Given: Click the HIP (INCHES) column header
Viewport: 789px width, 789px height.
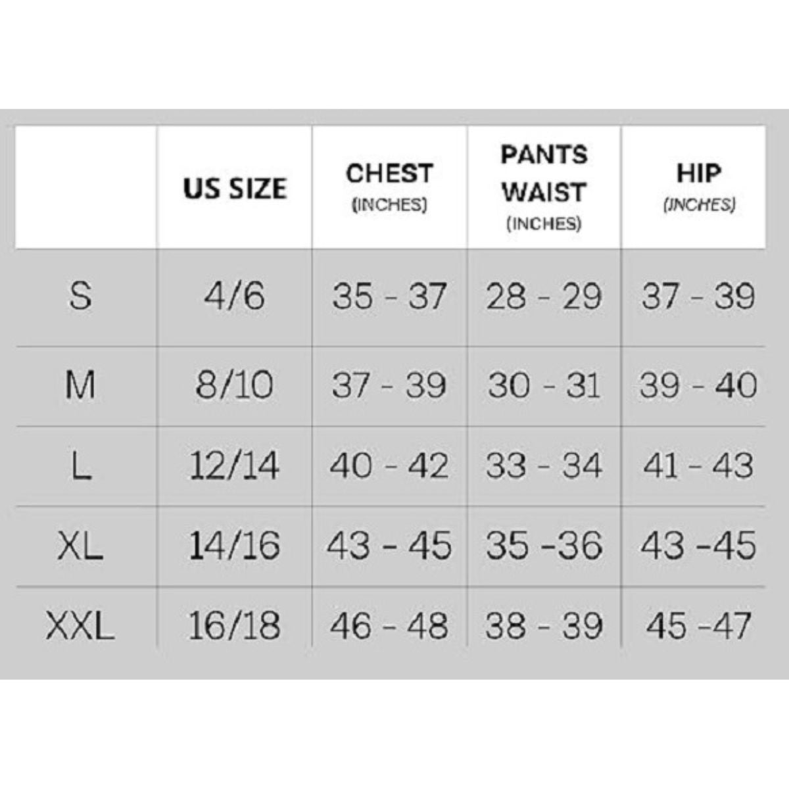Looking at the screenshot, I should click(x=698, y=187).
